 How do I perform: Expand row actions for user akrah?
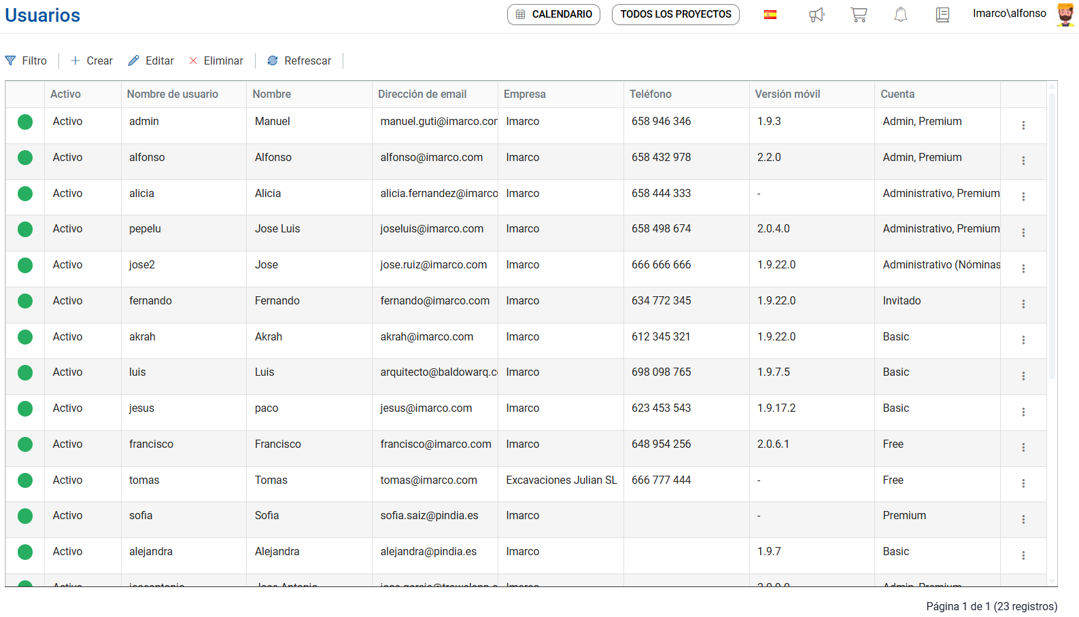1023,340
